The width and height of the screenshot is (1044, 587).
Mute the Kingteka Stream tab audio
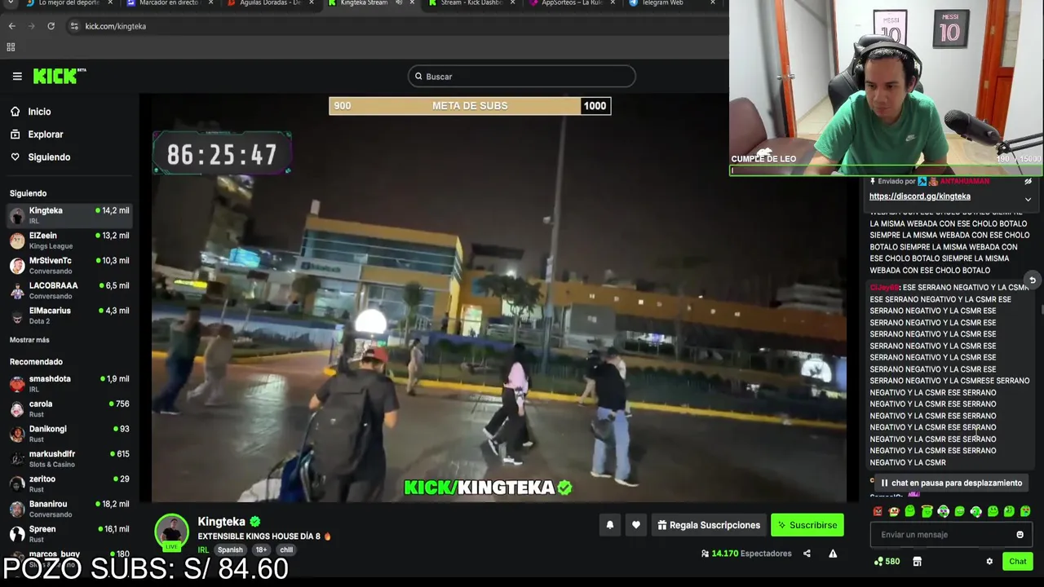pos(399,3)
